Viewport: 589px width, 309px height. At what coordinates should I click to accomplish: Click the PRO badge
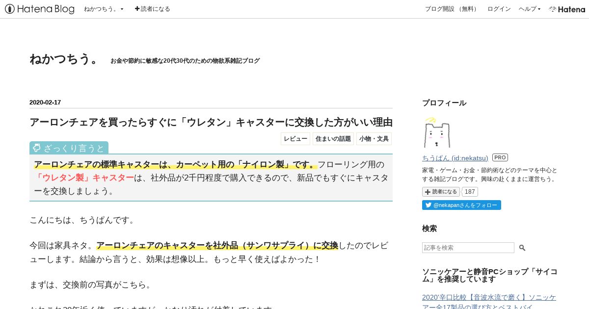click(500, 157)
